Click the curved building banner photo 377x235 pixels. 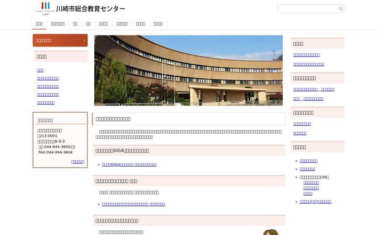coord(188,70)
